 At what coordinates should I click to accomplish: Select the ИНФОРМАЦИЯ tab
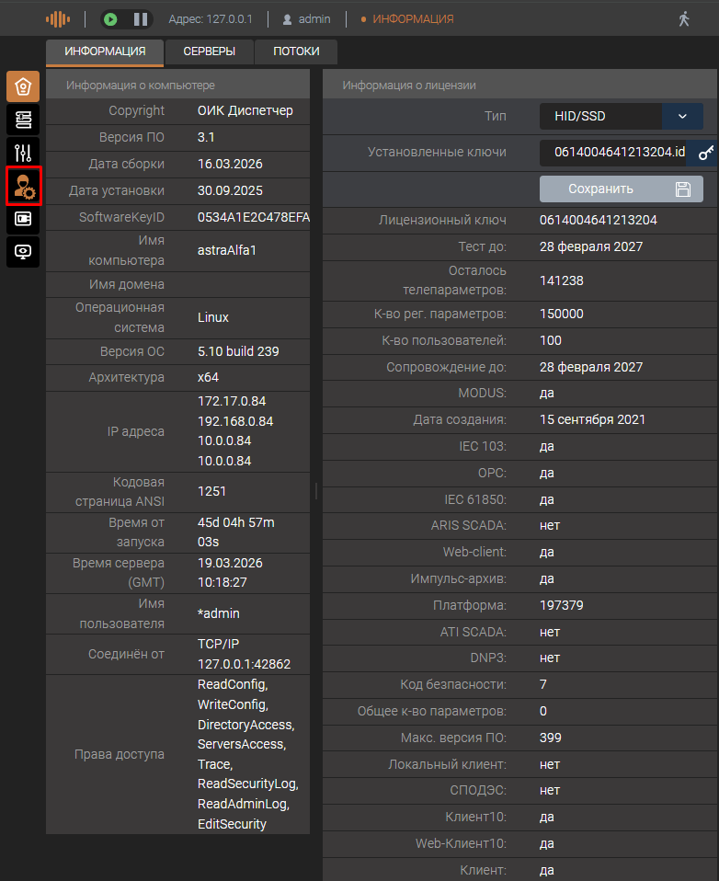pos(105,51)
